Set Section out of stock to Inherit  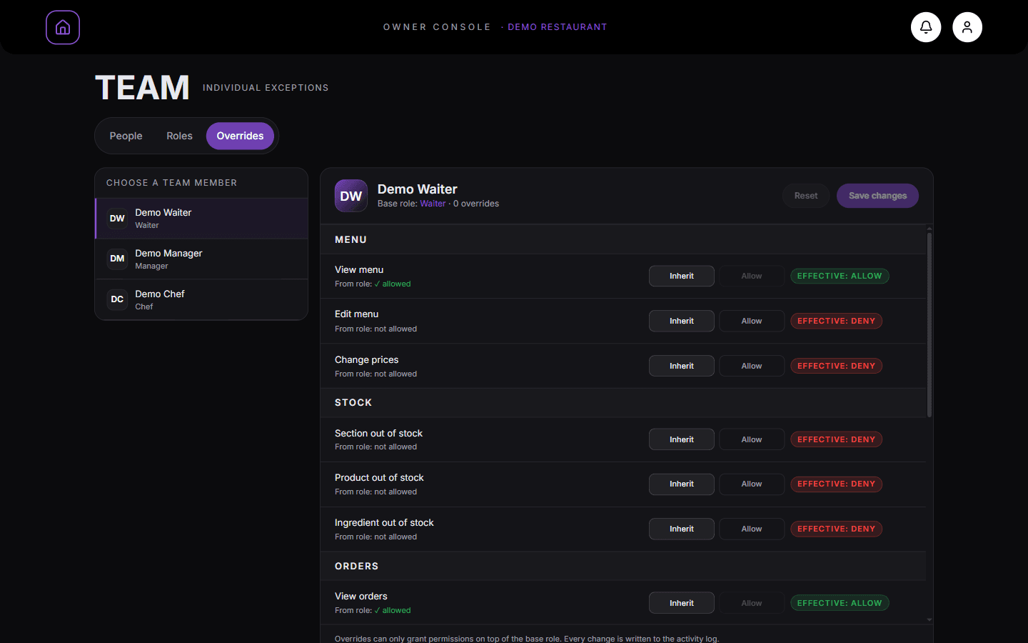coord(682,439)
